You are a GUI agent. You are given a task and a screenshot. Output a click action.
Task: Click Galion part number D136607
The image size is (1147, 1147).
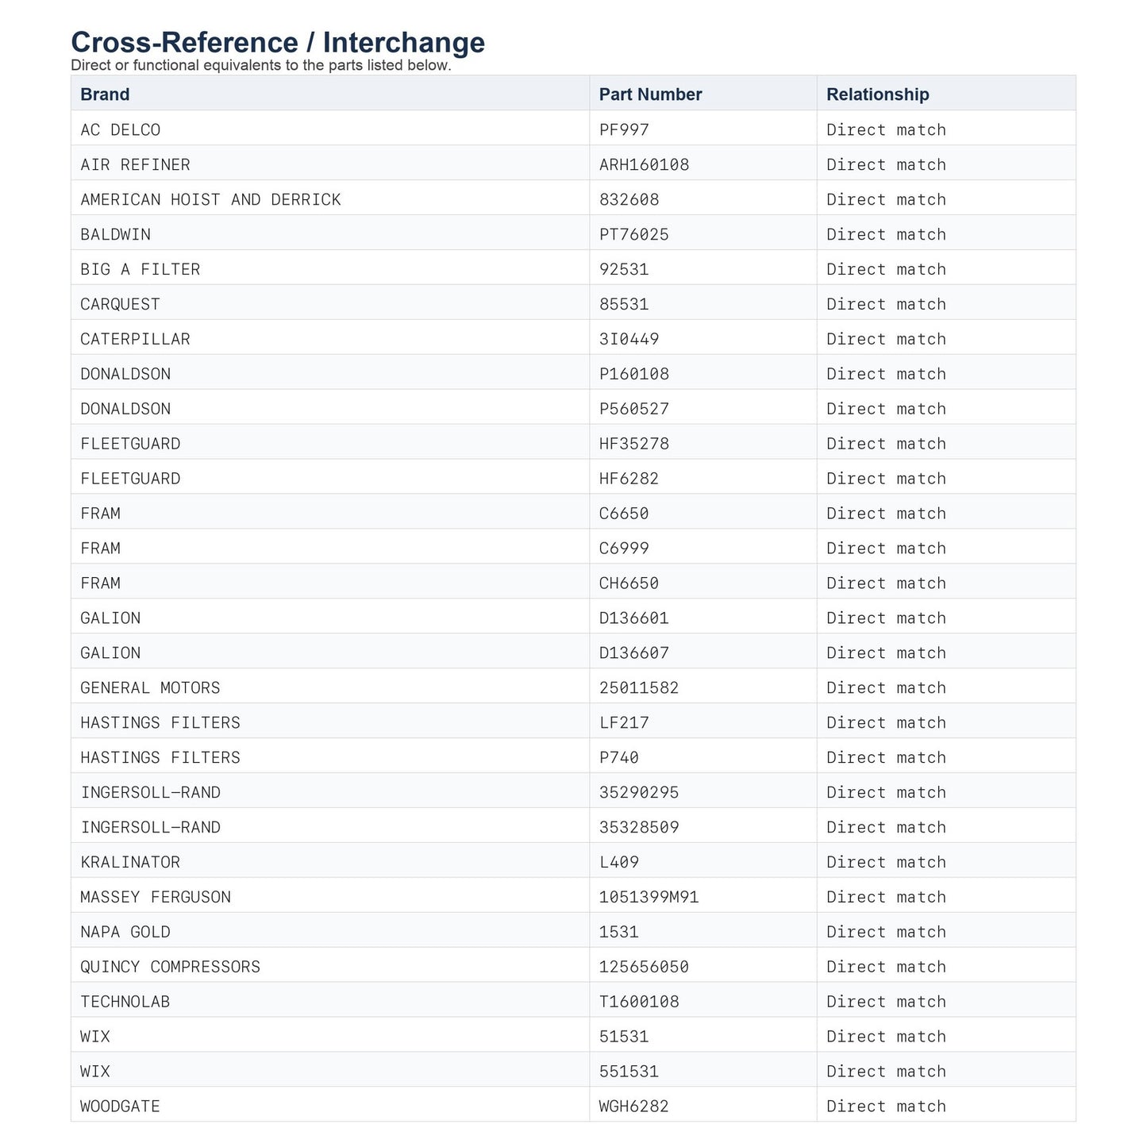633,654
